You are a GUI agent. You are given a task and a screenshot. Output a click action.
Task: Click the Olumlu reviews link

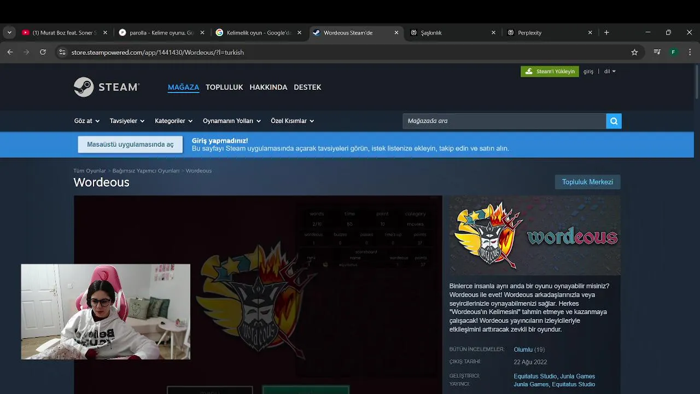[523, 350]
